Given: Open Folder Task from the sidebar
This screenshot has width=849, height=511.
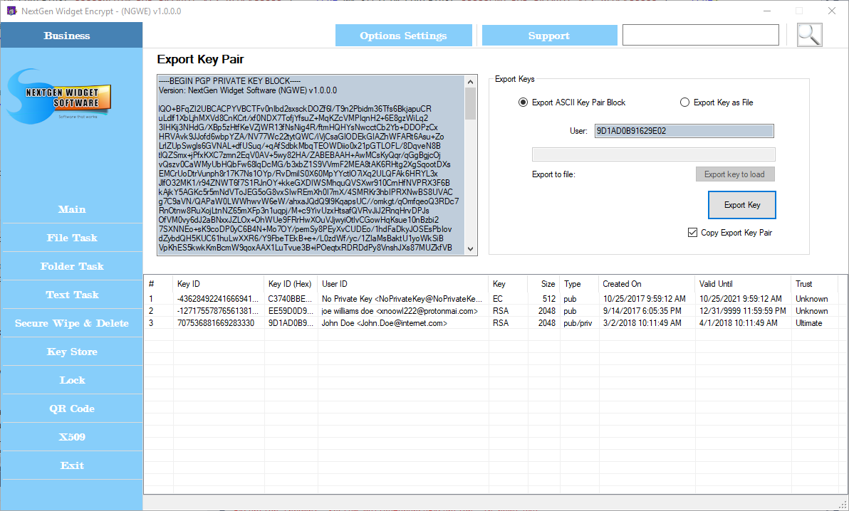Looking at the screenshot, I should click(x=72, y=266).
